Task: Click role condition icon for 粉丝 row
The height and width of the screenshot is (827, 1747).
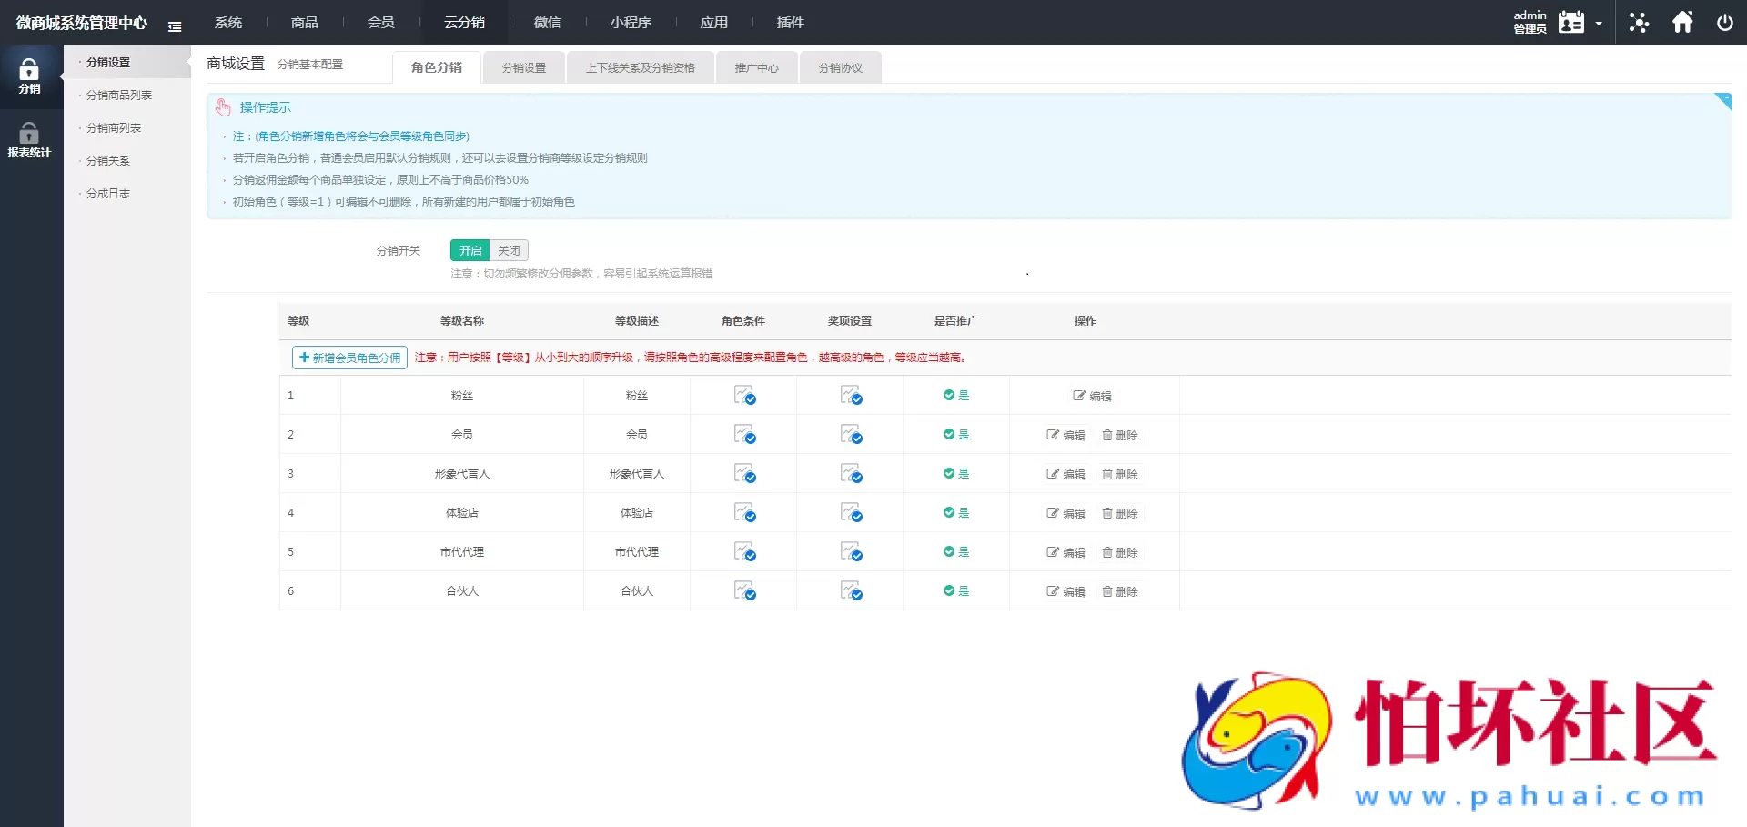Action: point(744,396)
